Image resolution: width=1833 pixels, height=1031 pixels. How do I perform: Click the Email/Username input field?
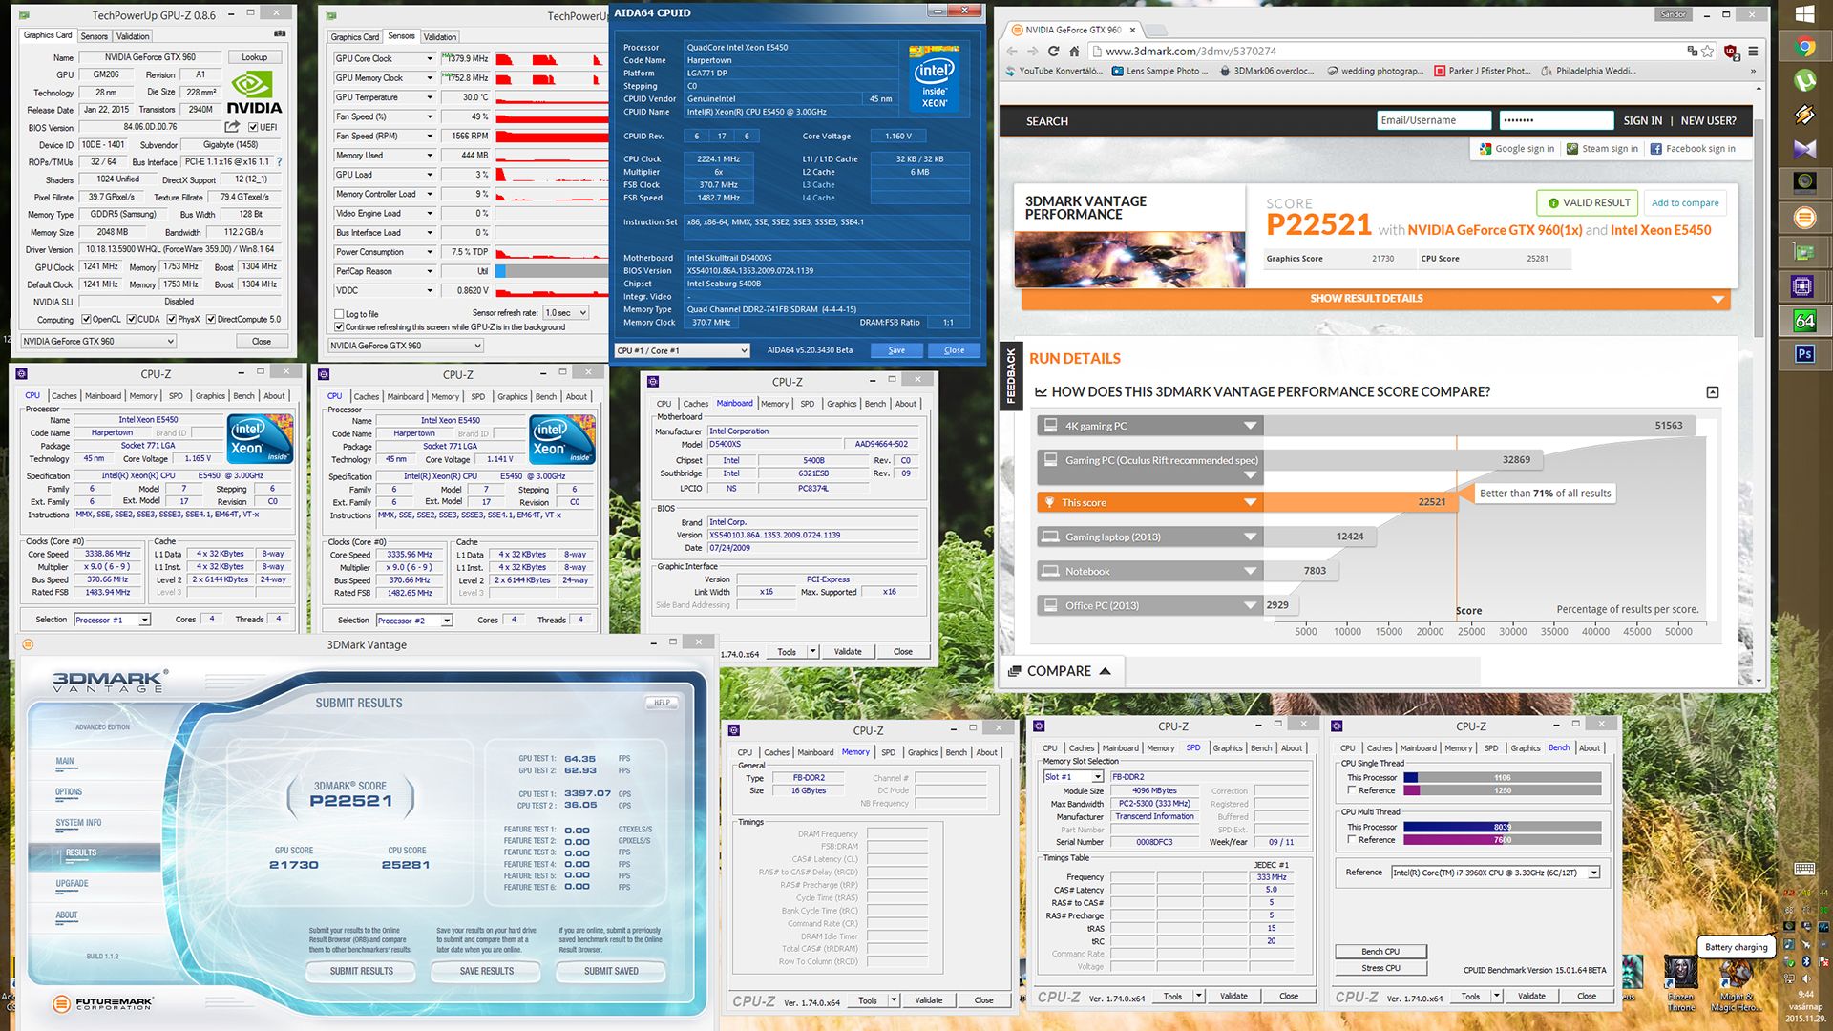[1434, 120]
